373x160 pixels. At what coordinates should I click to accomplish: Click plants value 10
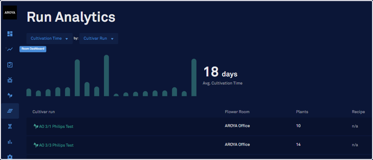(298, 126)
